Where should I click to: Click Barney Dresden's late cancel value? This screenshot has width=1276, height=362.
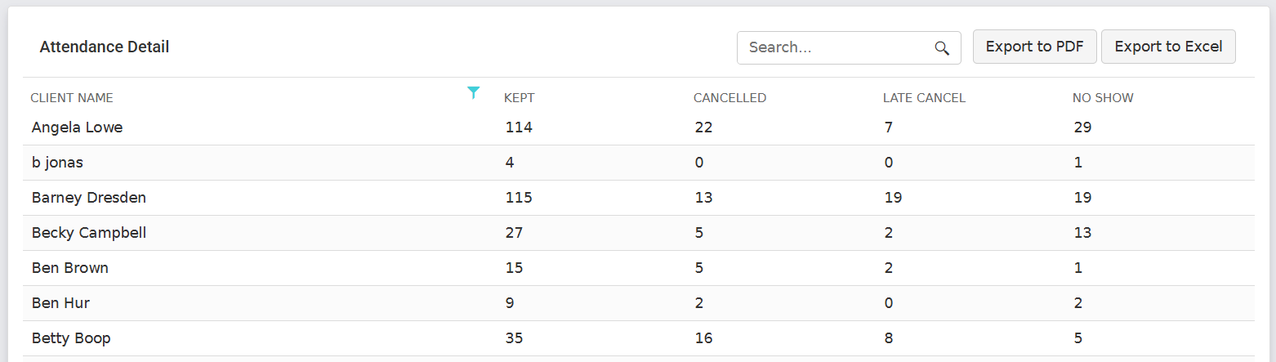point(892,198)
